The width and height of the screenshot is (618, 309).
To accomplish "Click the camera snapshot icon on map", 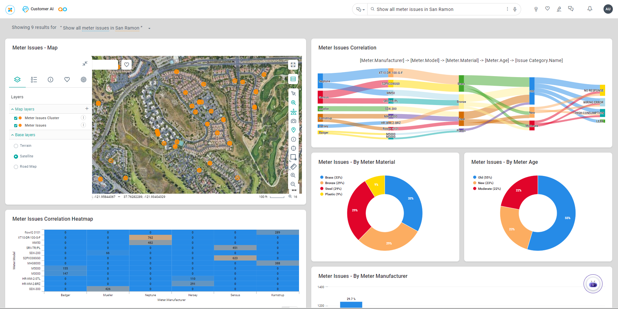I will point(293,121).
